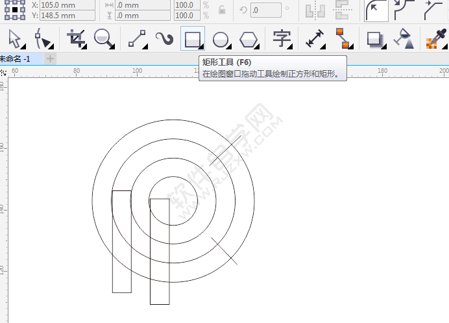Select the Freehand line tool
This screenshot has width=449, height=323.
click(136, 40)
